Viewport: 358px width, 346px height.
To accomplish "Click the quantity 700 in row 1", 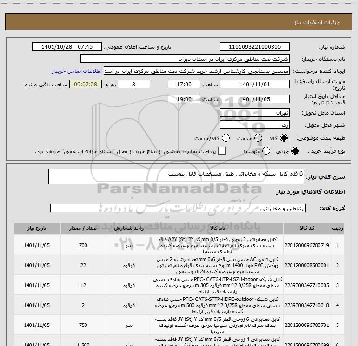I will pyautogui.click(x=83, y=245).
